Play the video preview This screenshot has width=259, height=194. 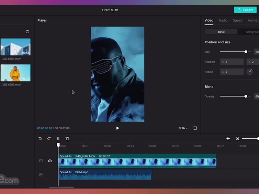[x=118, y=128]
